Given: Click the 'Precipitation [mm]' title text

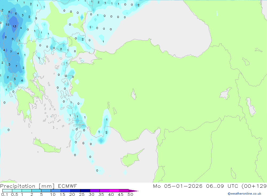Looking at the screenshot, I should click(27, 186).
